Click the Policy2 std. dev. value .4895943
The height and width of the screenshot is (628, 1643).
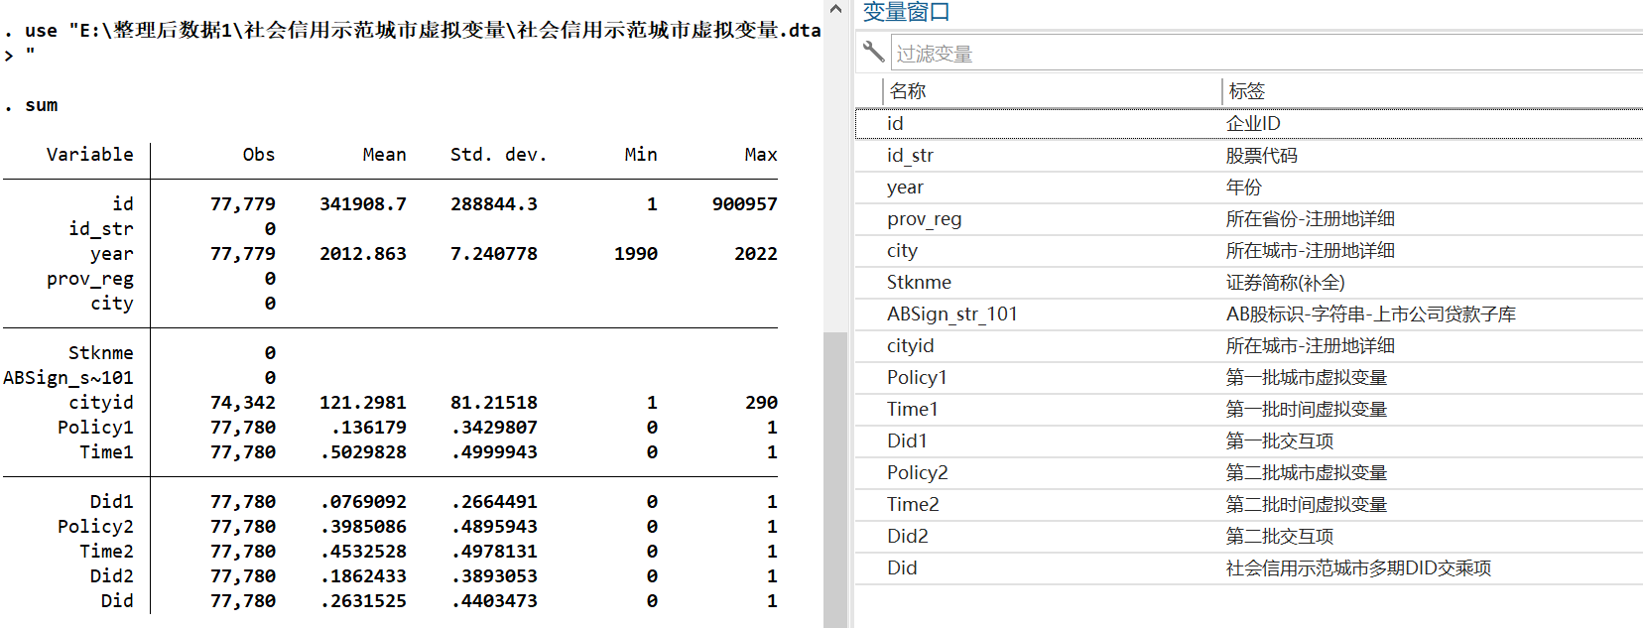pos(494,527)
